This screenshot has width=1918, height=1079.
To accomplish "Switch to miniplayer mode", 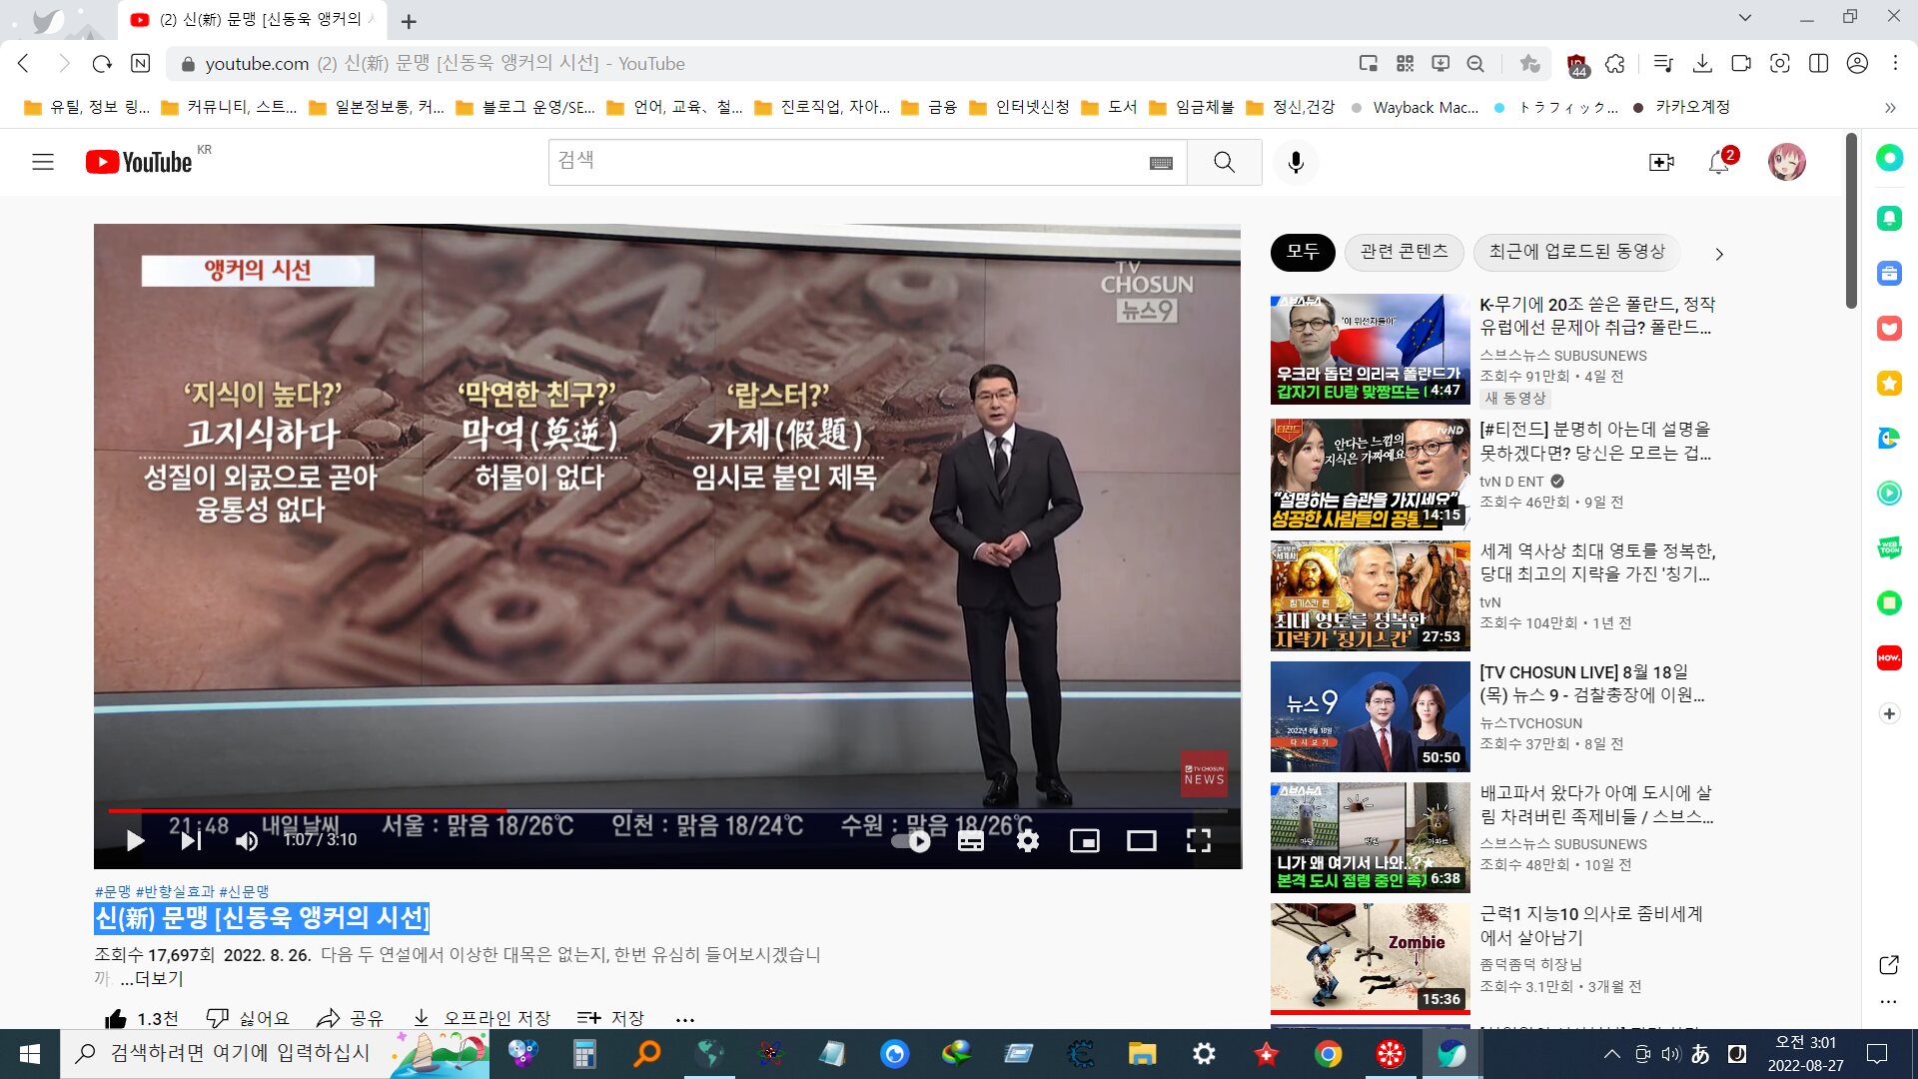I will pos(1085,841).
